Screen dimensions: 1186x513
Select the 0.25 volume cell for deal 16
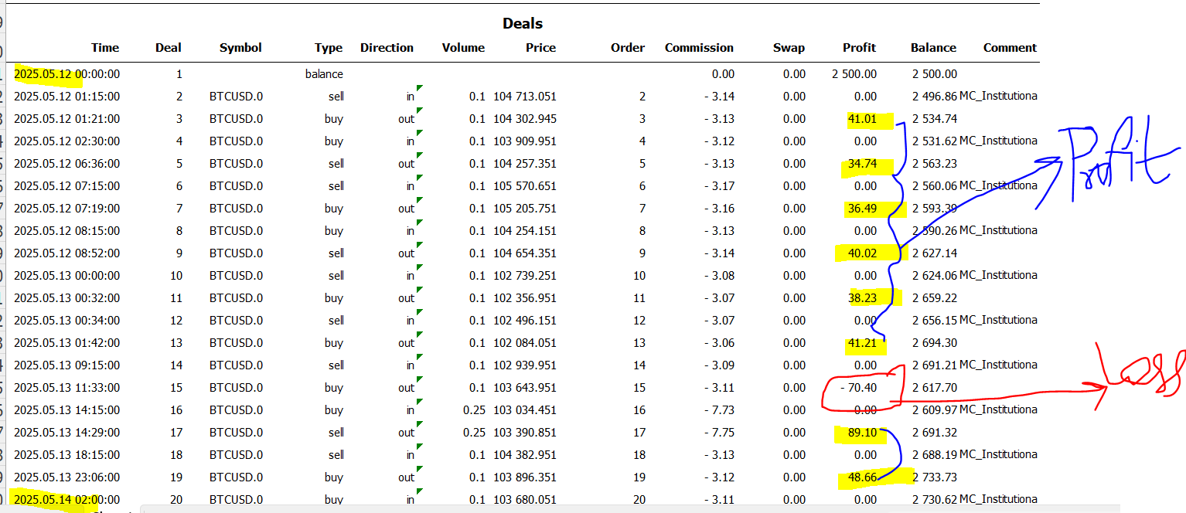[x=474, y=410]
